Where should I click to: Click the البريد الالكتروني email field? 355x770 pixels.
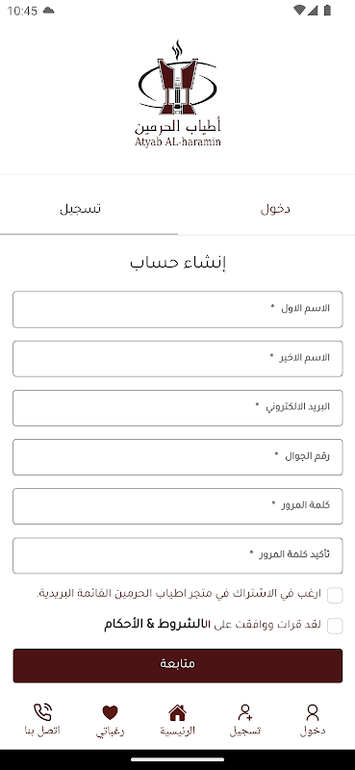point(178,407)
